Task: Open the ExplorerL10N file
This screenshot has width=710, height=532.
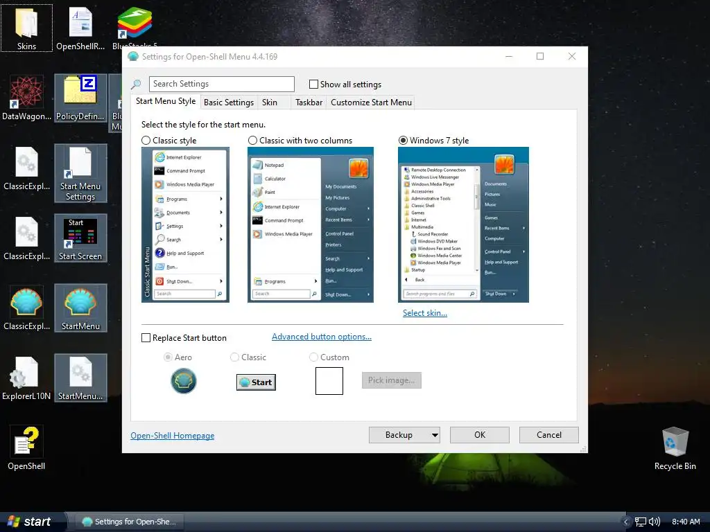Action: coord(26,379)
